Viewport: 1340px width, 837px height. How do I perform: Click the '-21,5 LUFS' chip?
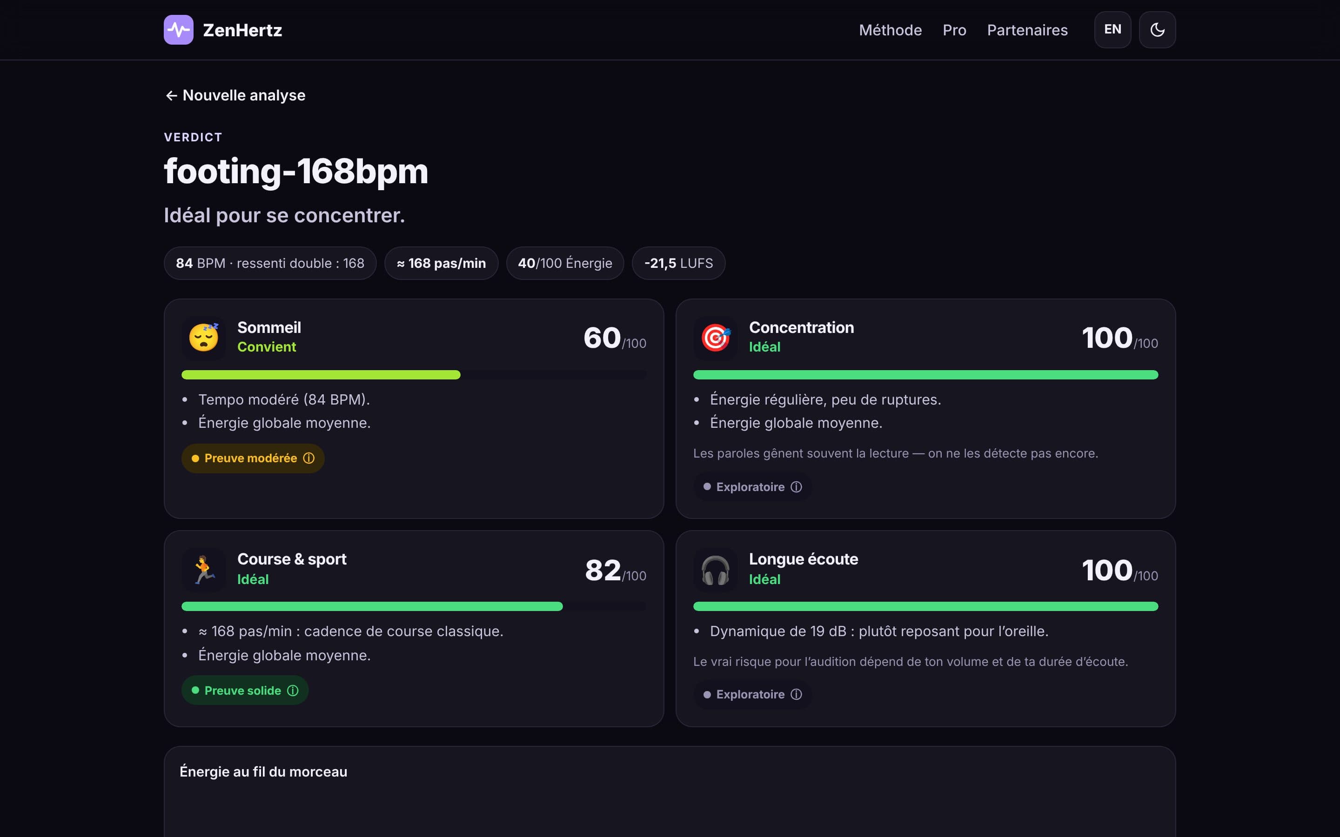coord(678,263)
